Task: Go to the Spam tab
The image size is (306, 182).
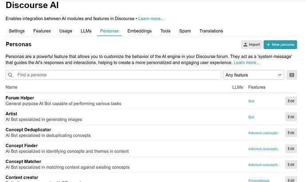Action: [x=185, y=31]
